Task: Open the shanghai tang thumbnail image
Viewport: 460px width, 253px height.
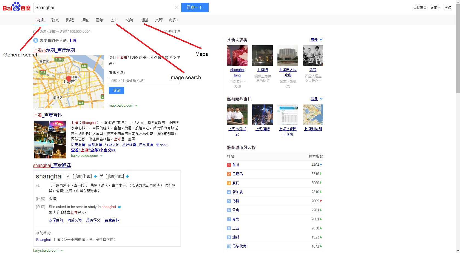Action: click(x=237, y=55)
